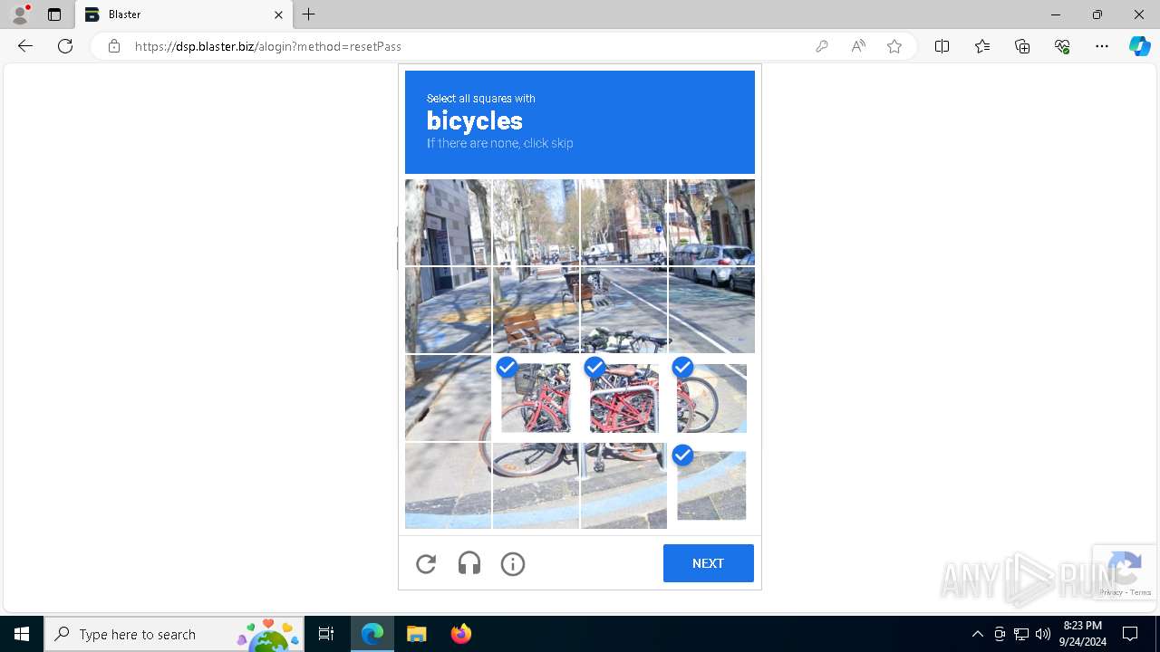Select bottom row tile with bike wheel
Screen dimensions: 1160x652
point(536,485)
